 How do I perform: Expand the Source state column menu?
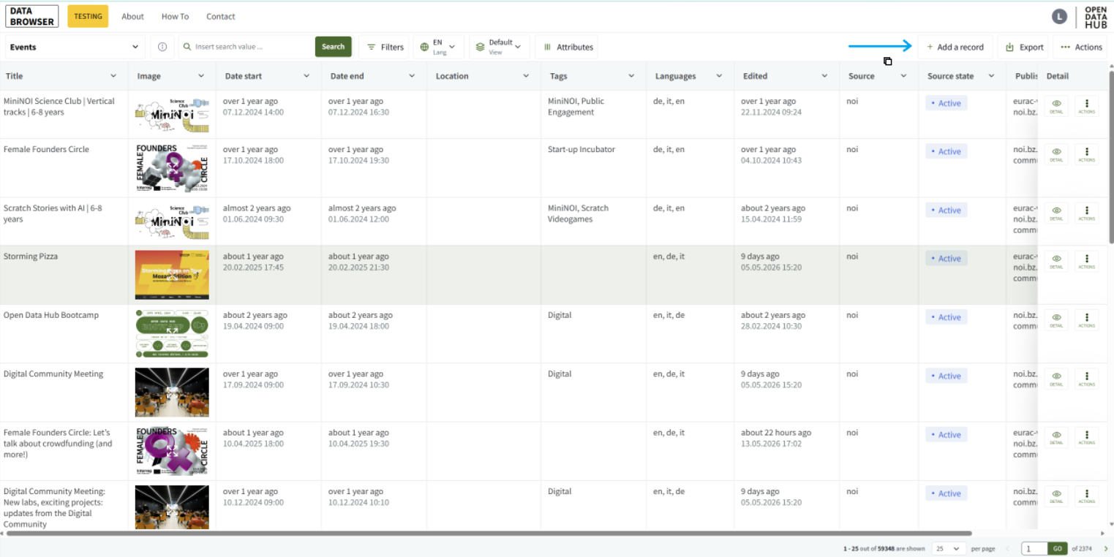tap(991, 76)
